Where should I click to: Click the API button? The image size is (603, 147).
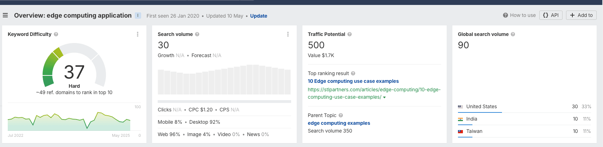coord(551,15)
